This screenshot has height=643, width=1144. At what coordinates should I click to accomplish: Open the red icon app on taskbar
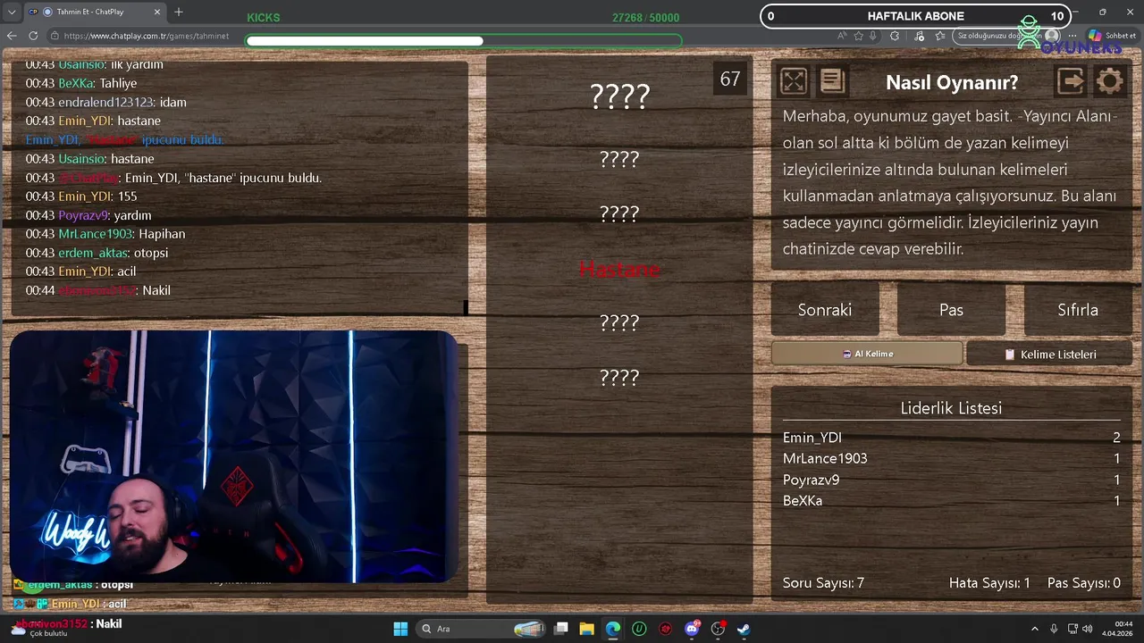tap(666, 629)
